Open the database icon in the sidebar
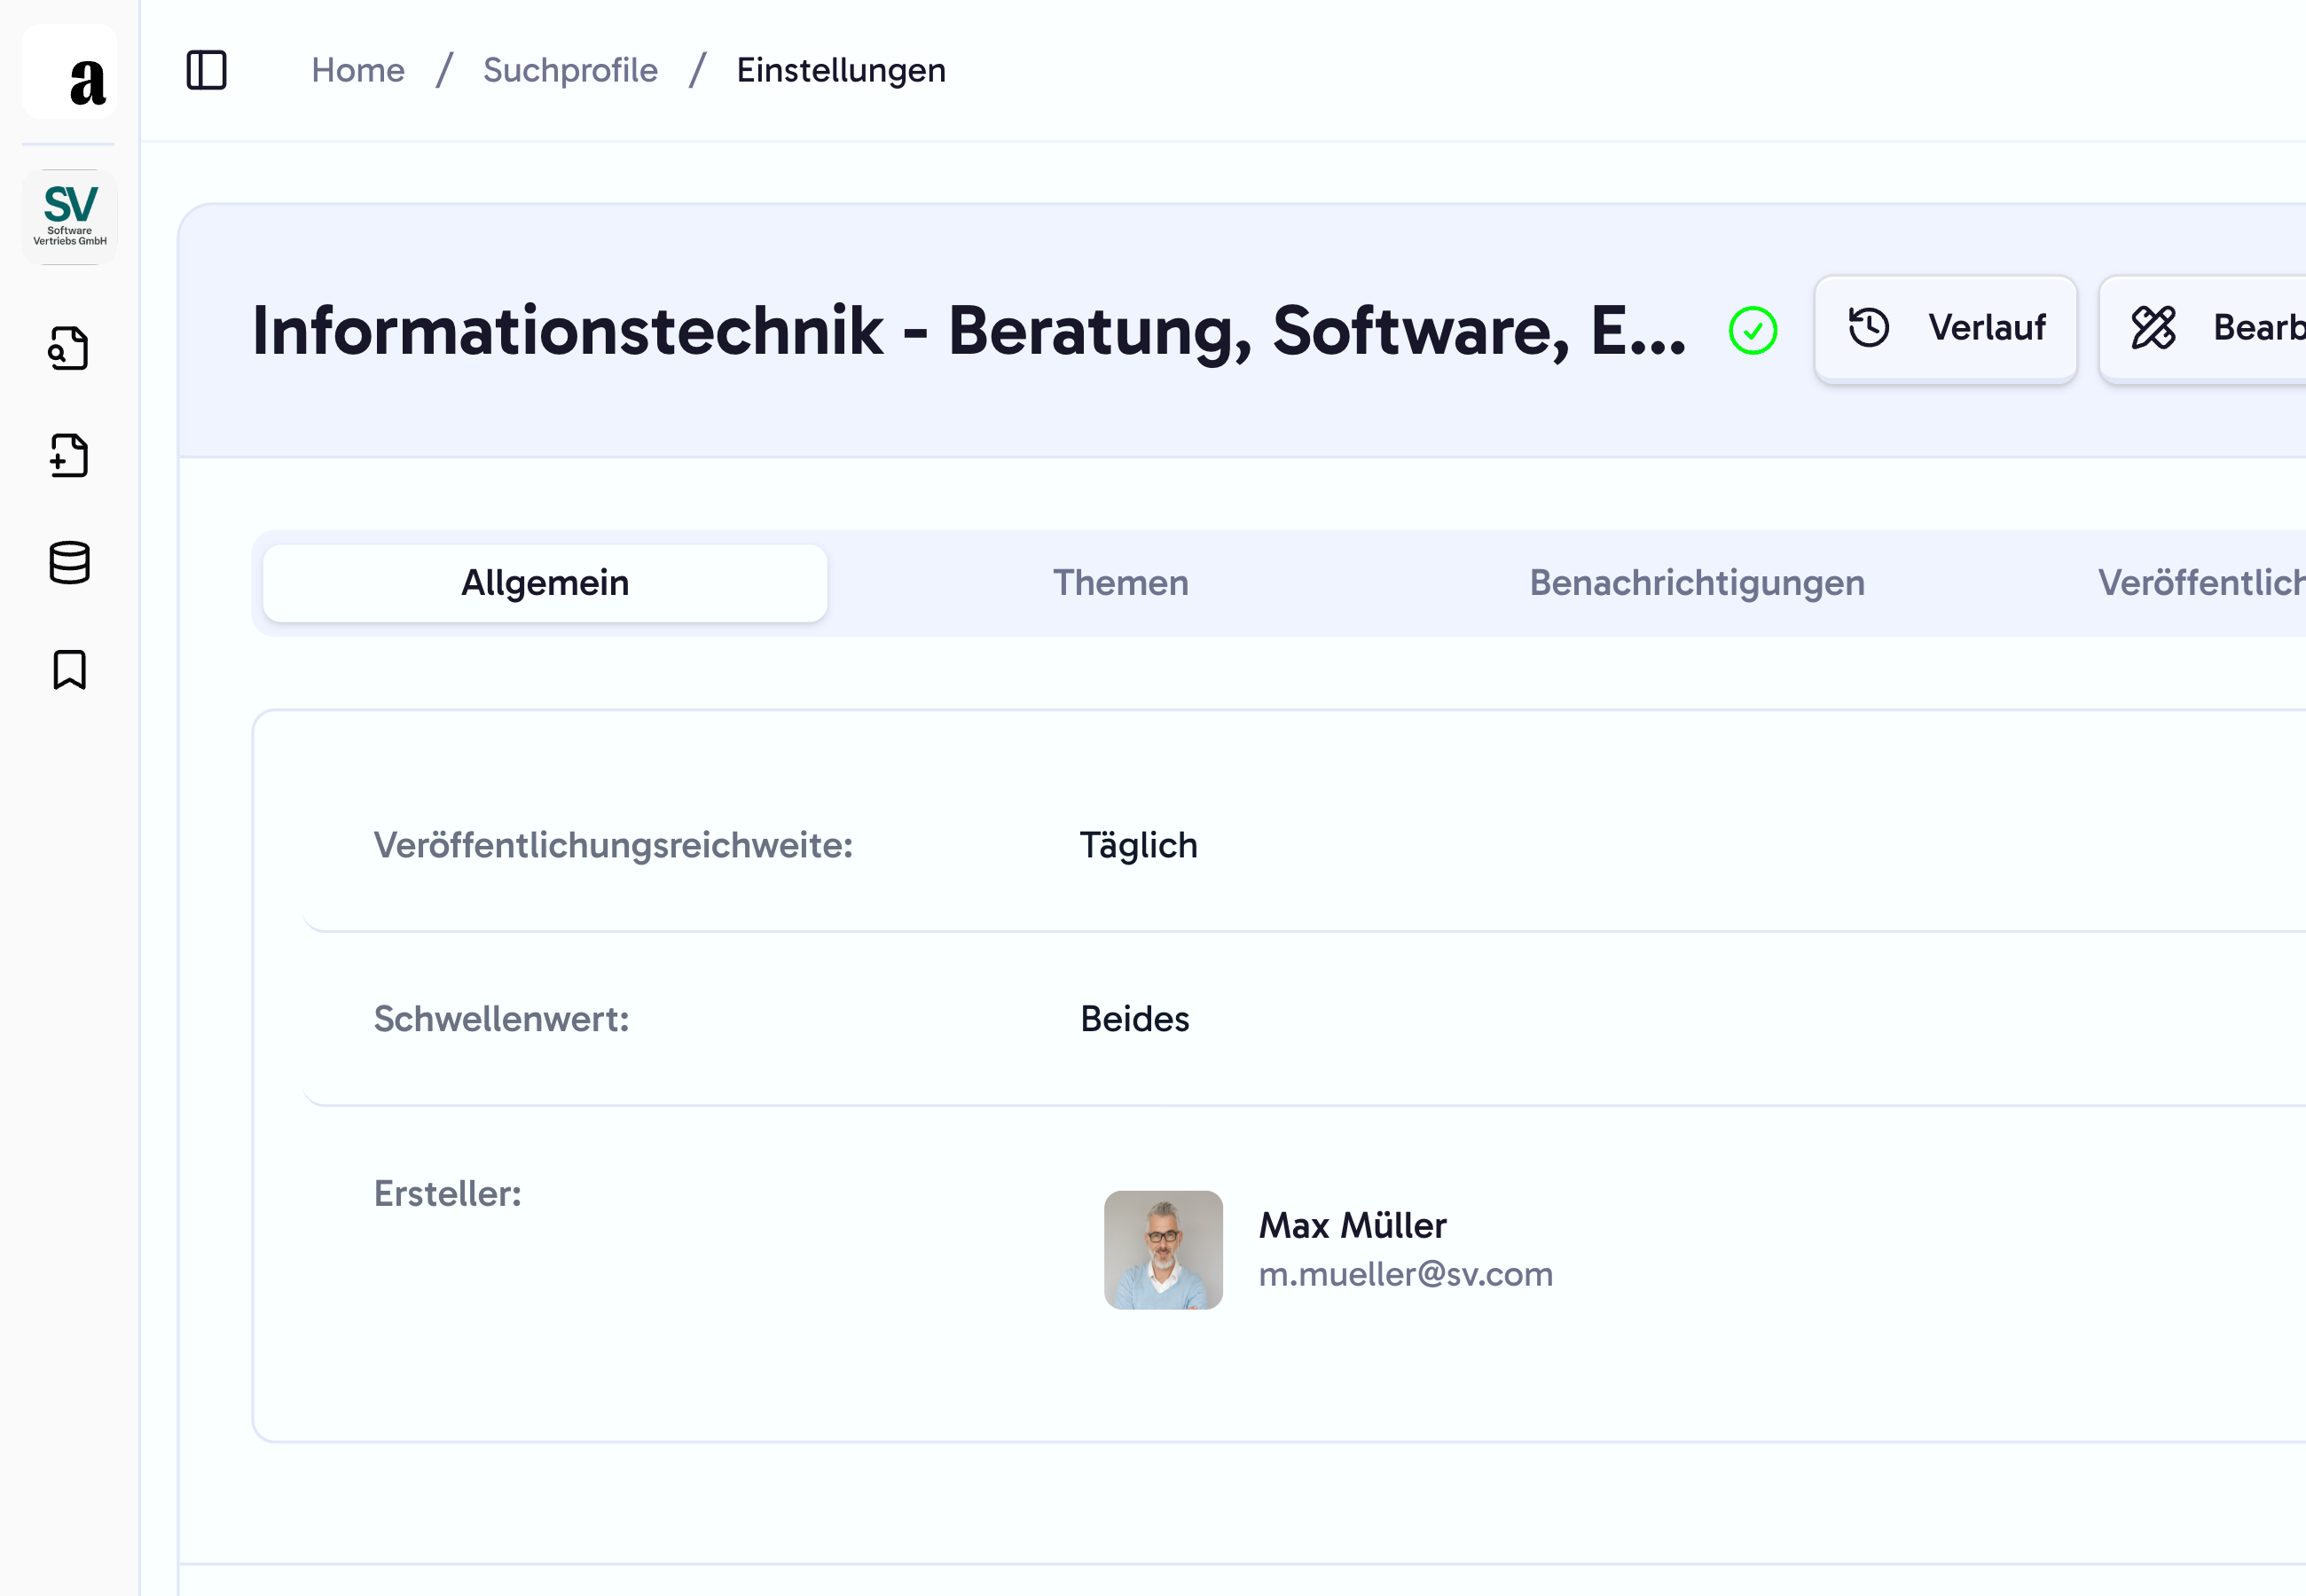The width and height of the screenshot is (2306, 1596). pyautogui.click(x=69, y=563)
